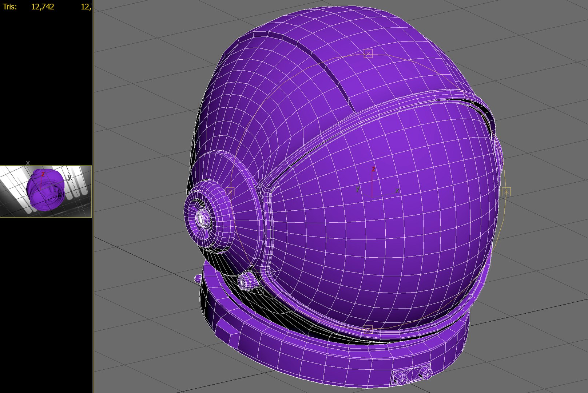Click the 'Tris:' statistics label
588x393 pixels.
click(x=9, y=7)
